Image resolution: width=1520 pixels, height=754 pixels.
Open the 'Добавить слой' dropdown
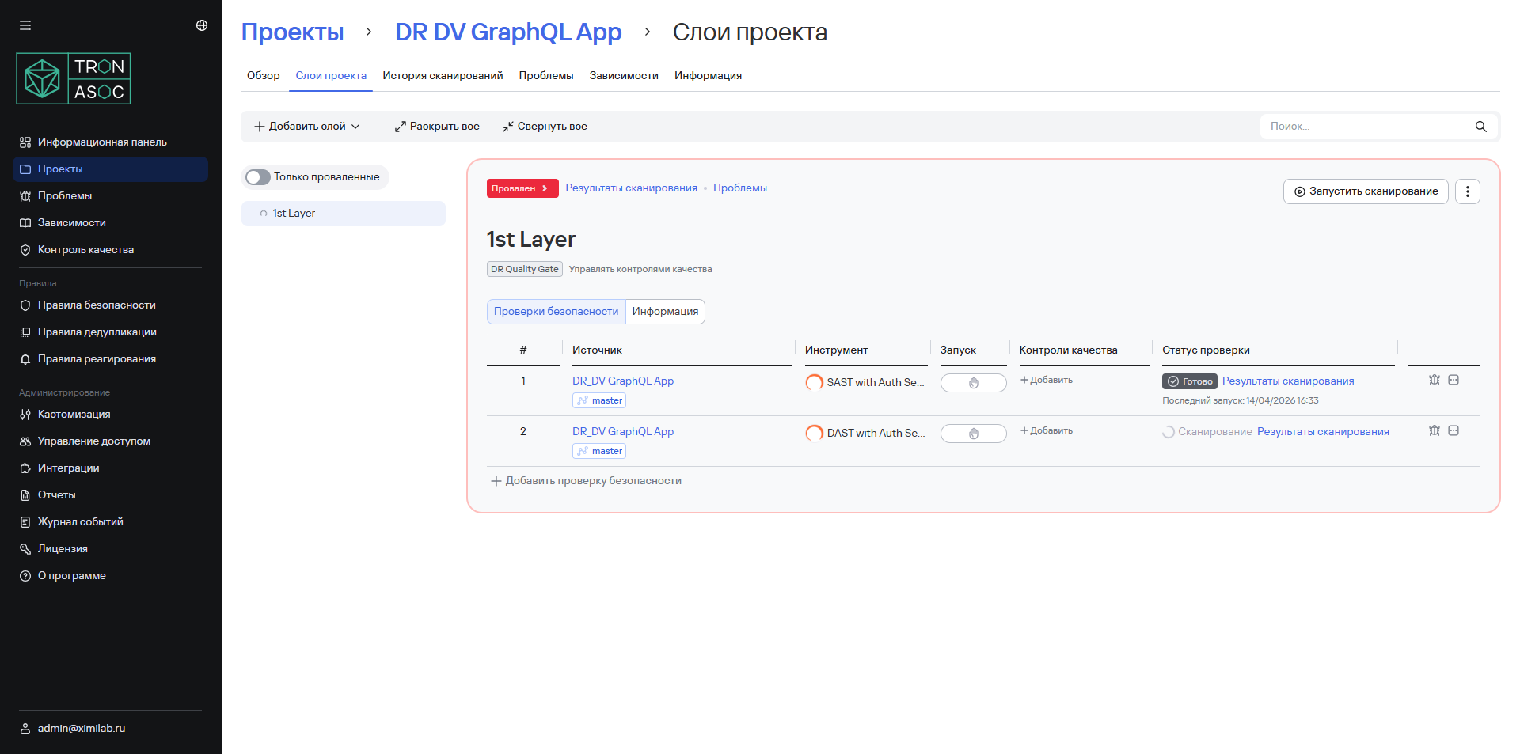pos(307,127)
